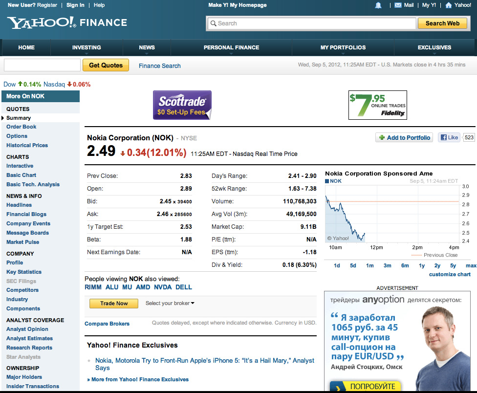Image resolution: width=477 pixels, height=393 pixels.
Task: Open the Scottrade advertisement banner
Action: click(182, 105)
